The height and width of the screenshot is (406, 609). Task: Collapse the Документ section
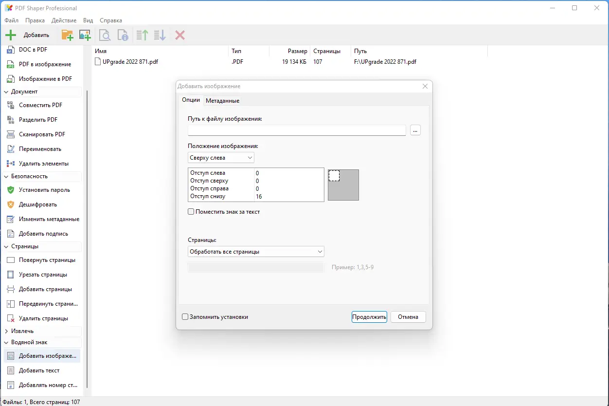(6, 92)
